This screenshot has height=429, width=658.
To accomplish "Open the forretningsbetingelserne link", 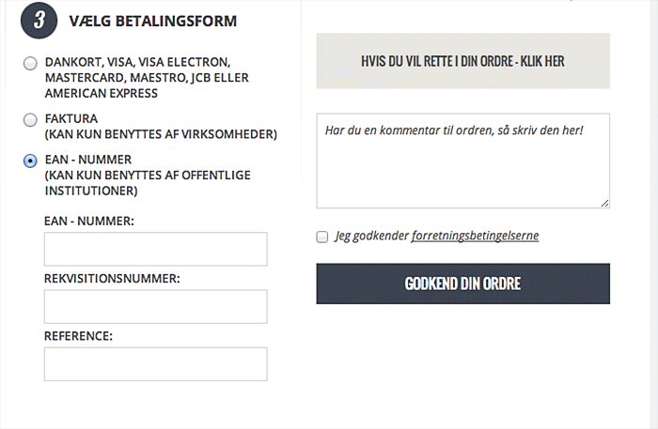I will (x=475, y=236).
